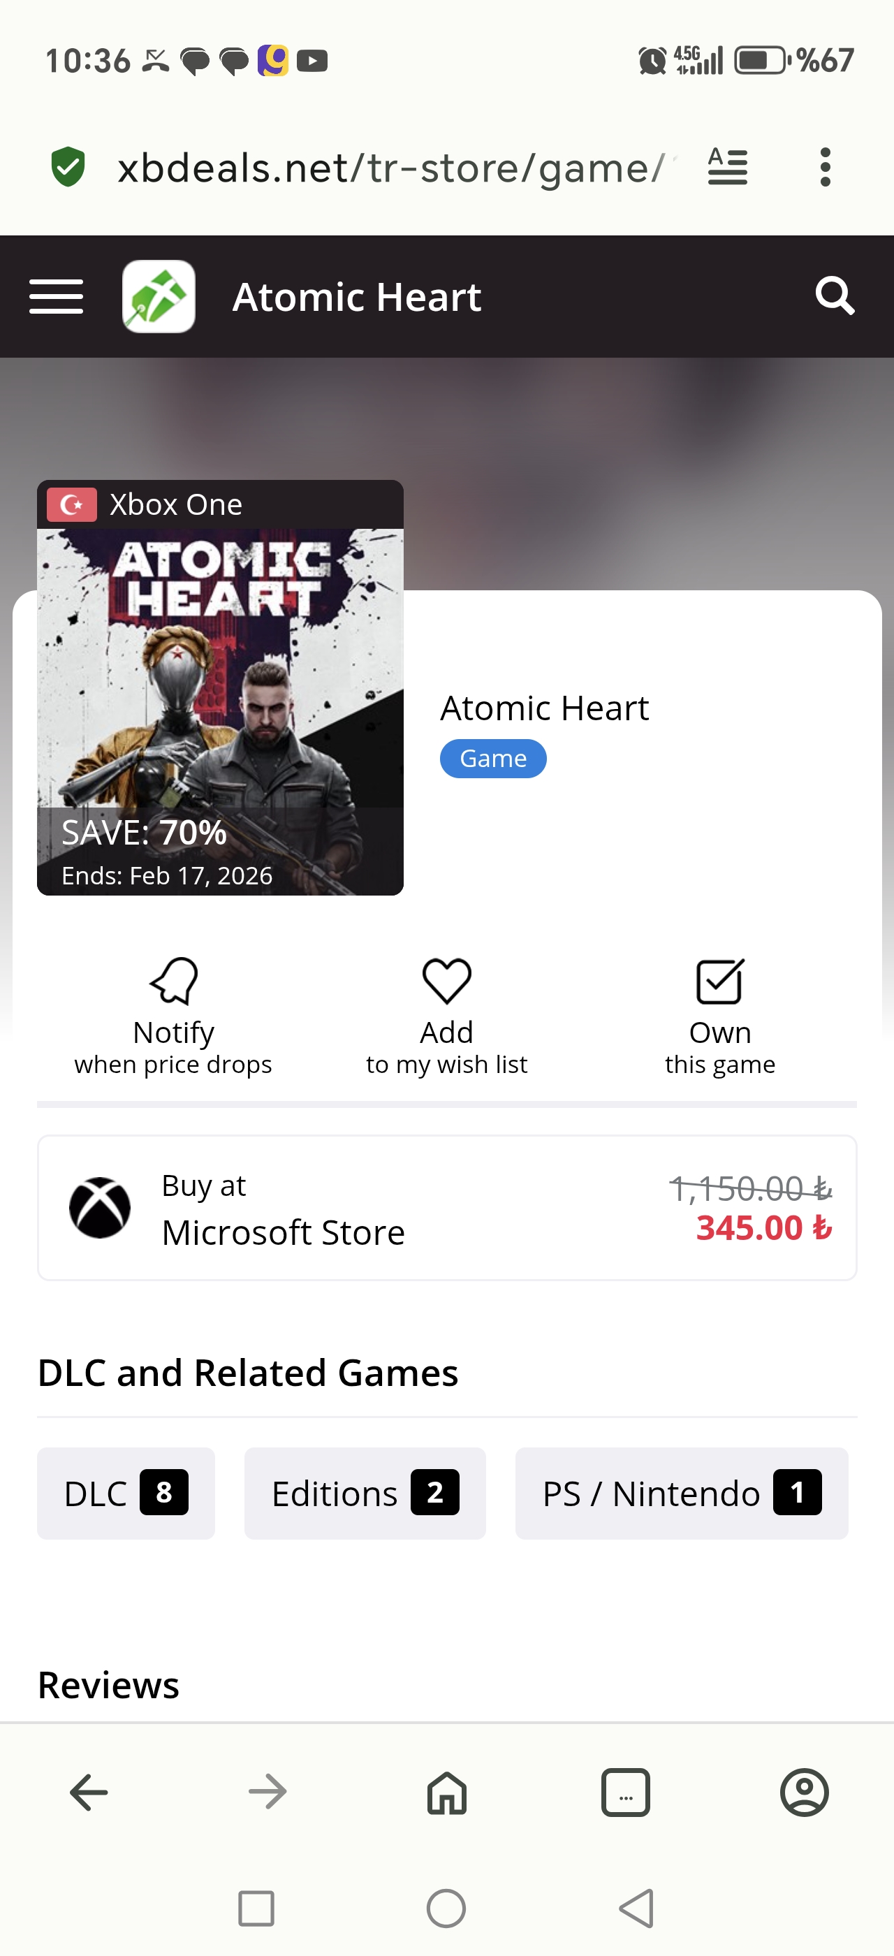Image resolution: width=894 pixels, height=1956 pixels.
Task: Select the blue Game tag
Action: [493, 759]
